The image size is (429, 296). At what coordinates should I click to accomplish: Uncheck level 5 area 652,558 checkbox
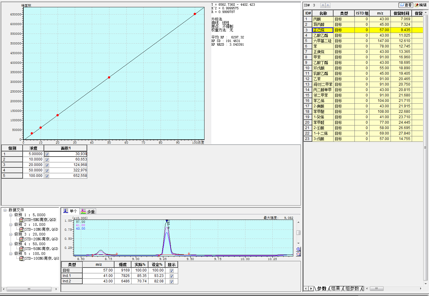coord(47,176)
